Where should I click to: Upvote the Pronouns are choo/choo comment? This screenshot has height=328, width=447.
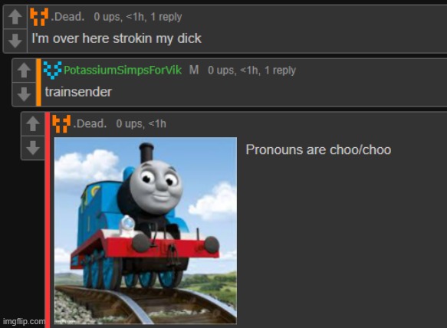tap(33, 124)
